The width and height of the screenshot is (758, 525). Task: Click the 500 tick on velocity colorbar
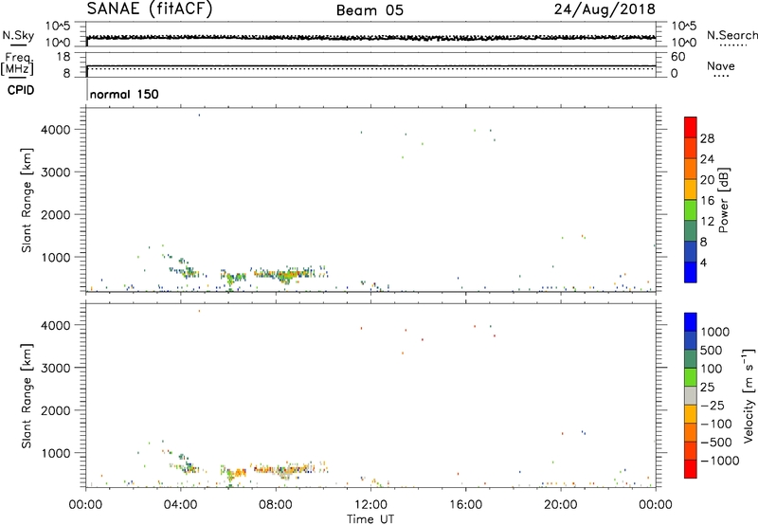pyautogui.click(x=712, y=350)
